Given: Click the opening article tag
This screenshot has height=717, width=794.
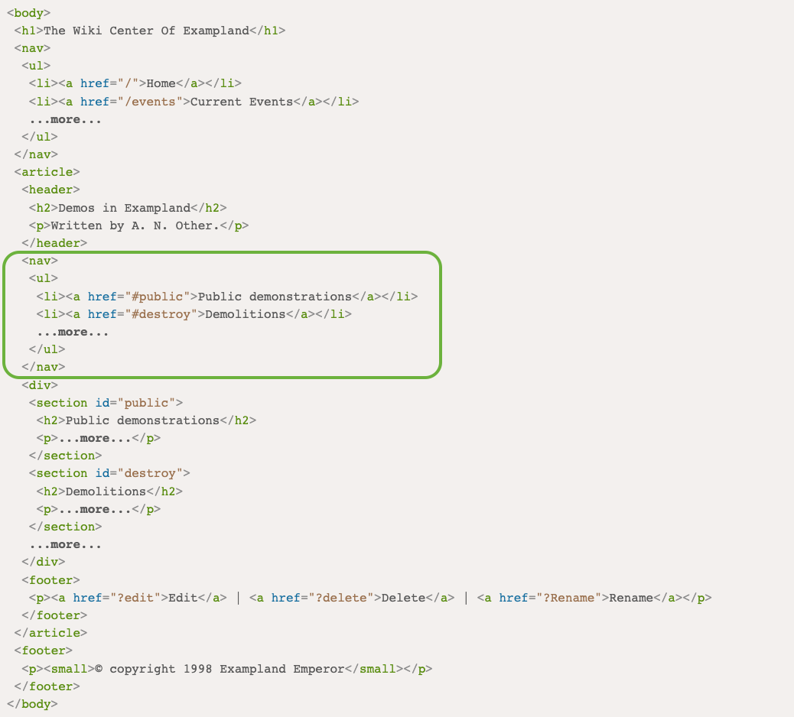Looking at the screenshot, I should 47,172.
